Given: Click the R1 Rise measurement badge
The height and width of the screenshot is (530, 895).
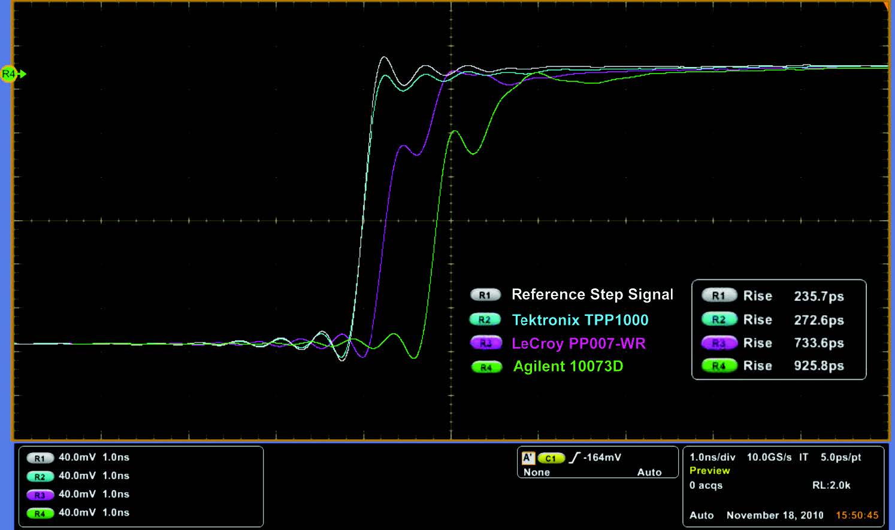Looking at the screenshot, I should 718,295.
